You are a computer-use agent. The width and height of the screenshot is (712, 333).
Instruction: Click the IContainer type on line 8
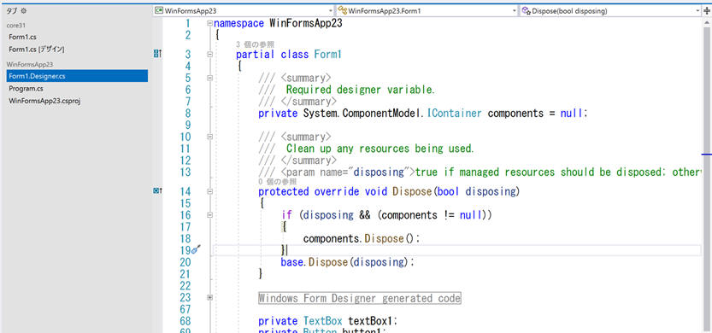[x=455, y=114]
